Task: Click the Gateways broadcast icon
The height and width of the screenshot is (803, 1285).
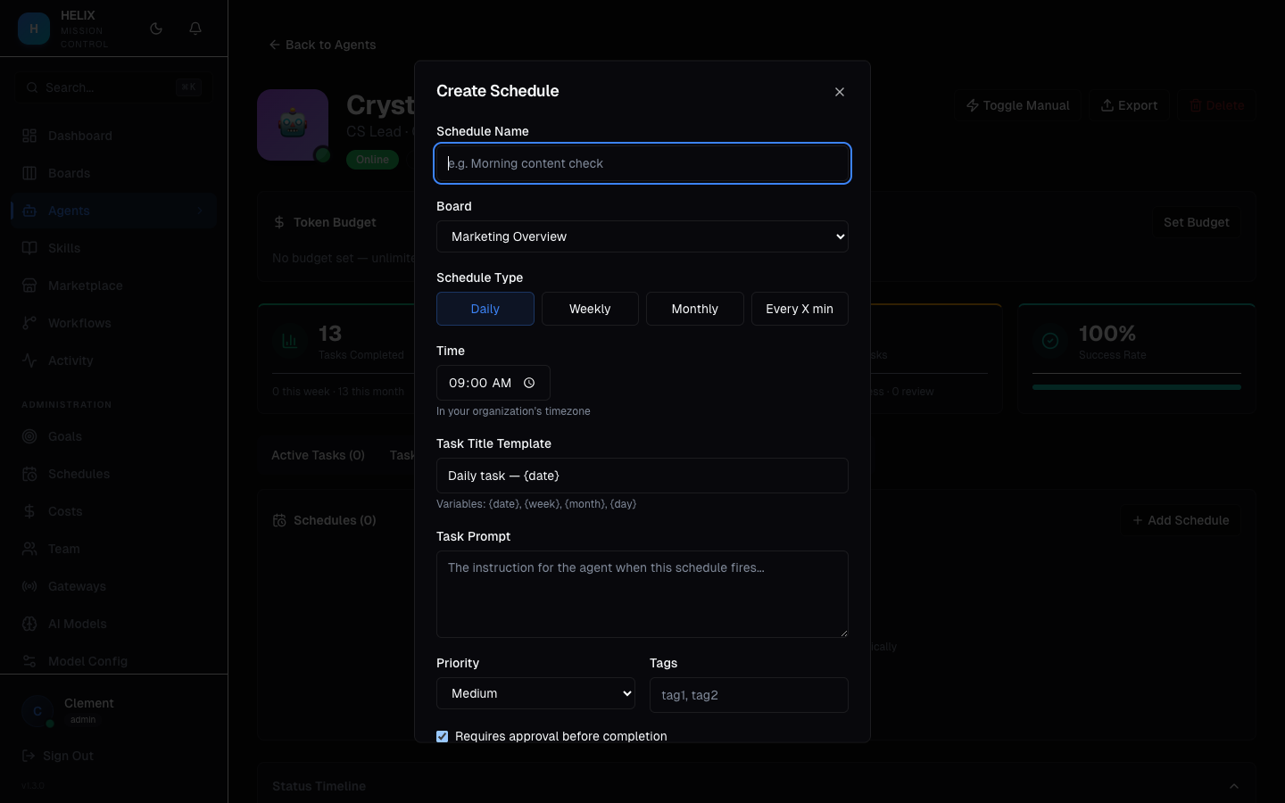Action: tap(29, 586)
